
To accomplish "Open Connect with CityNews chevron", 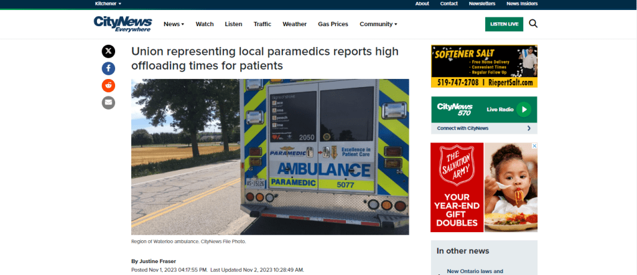I will tap(529, 128).
